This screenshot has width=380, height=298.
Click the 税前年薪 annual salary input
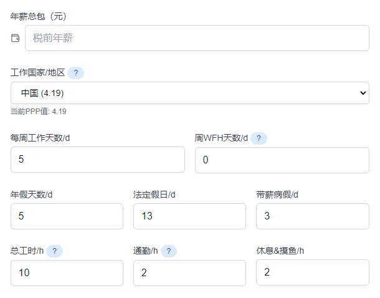pyautogui.click(x=197, y=38)
